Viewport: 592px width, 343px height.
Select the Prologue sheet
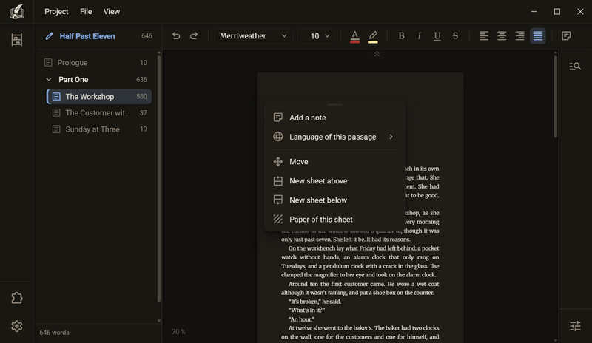pos(96,63)
